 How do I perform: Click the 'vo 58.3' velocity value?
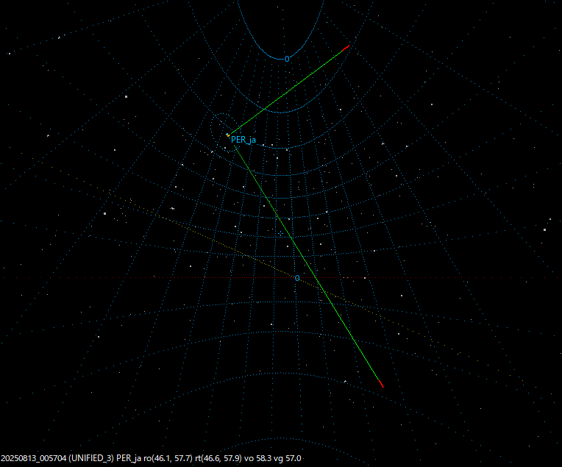(258, 458)
